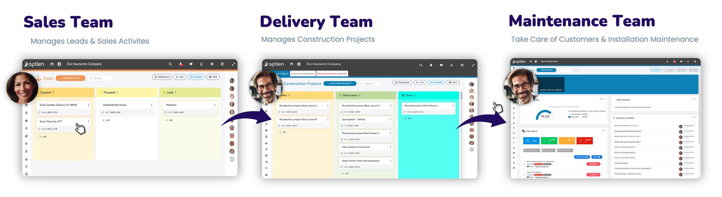The width and height of the screenshot is (722, 197).
Task: Click the star icon in Sales left sidebar
Action: point(26,121)
